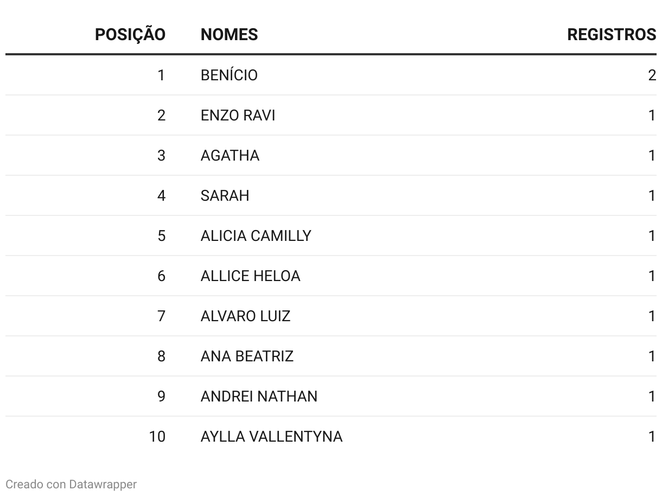This screenshot has height=497, width=662.
Task: Click position number 8 cell
Action: pyautogui.click(x=161, y=356)
